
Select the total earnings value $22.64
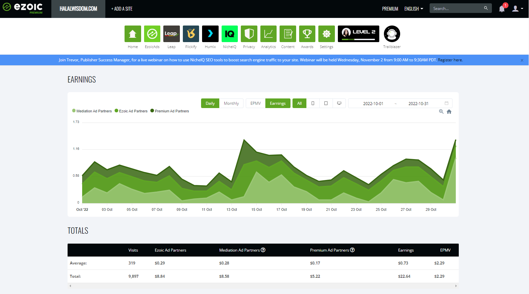(x=404, y=276)
